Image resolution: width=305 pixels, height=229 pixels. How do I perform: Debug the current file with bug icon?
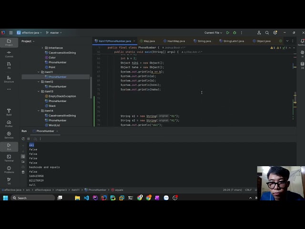click(x=234, y=33)
